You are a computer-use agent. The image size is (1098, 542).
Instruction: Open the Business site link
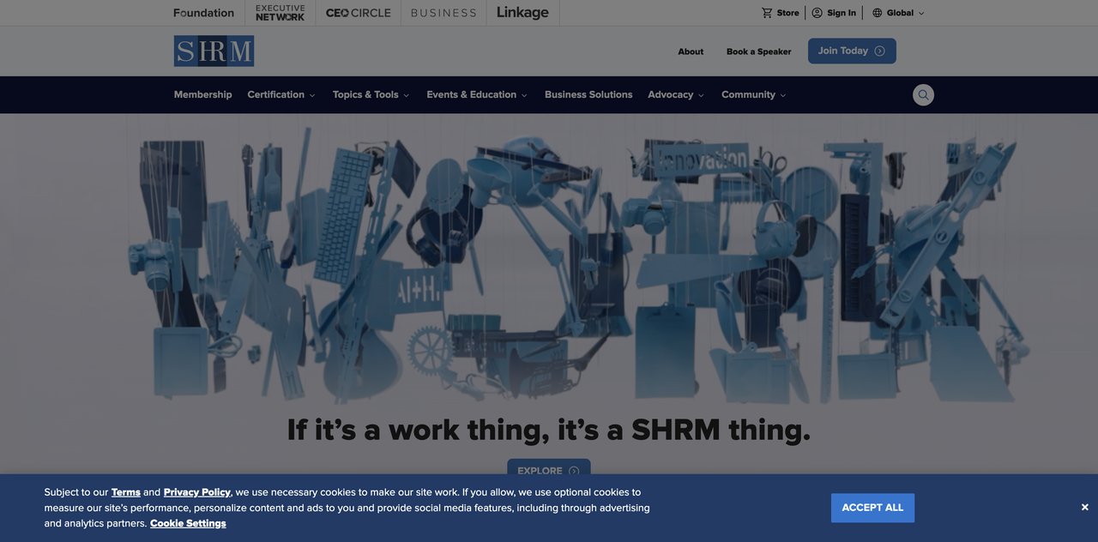point(443,13)
